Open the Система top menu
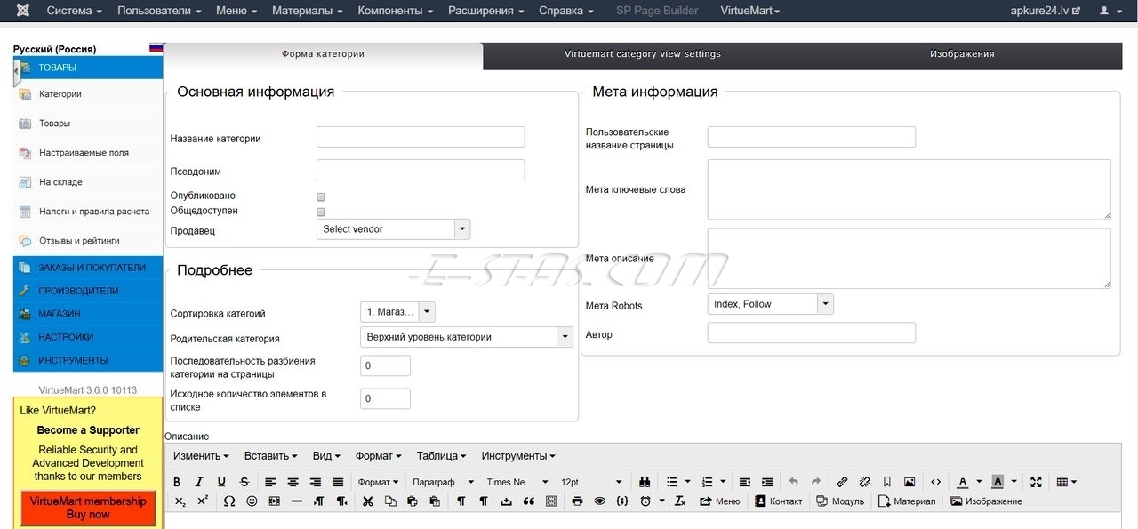This screenshot has height=529, width=1138. [75, 11]
